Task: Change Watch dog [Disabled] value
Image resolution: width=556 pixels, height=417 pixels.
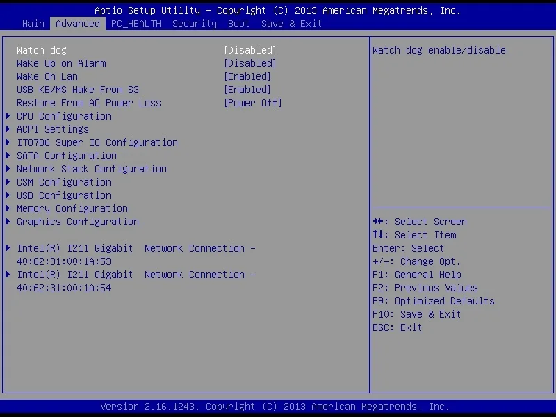Action: tap(250, 50)
